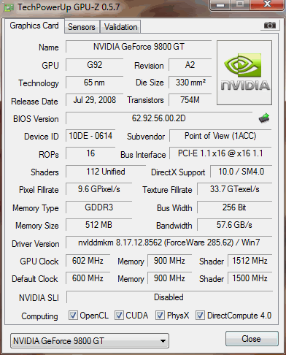Toggle the CUDA checkbox

point(119,316)
